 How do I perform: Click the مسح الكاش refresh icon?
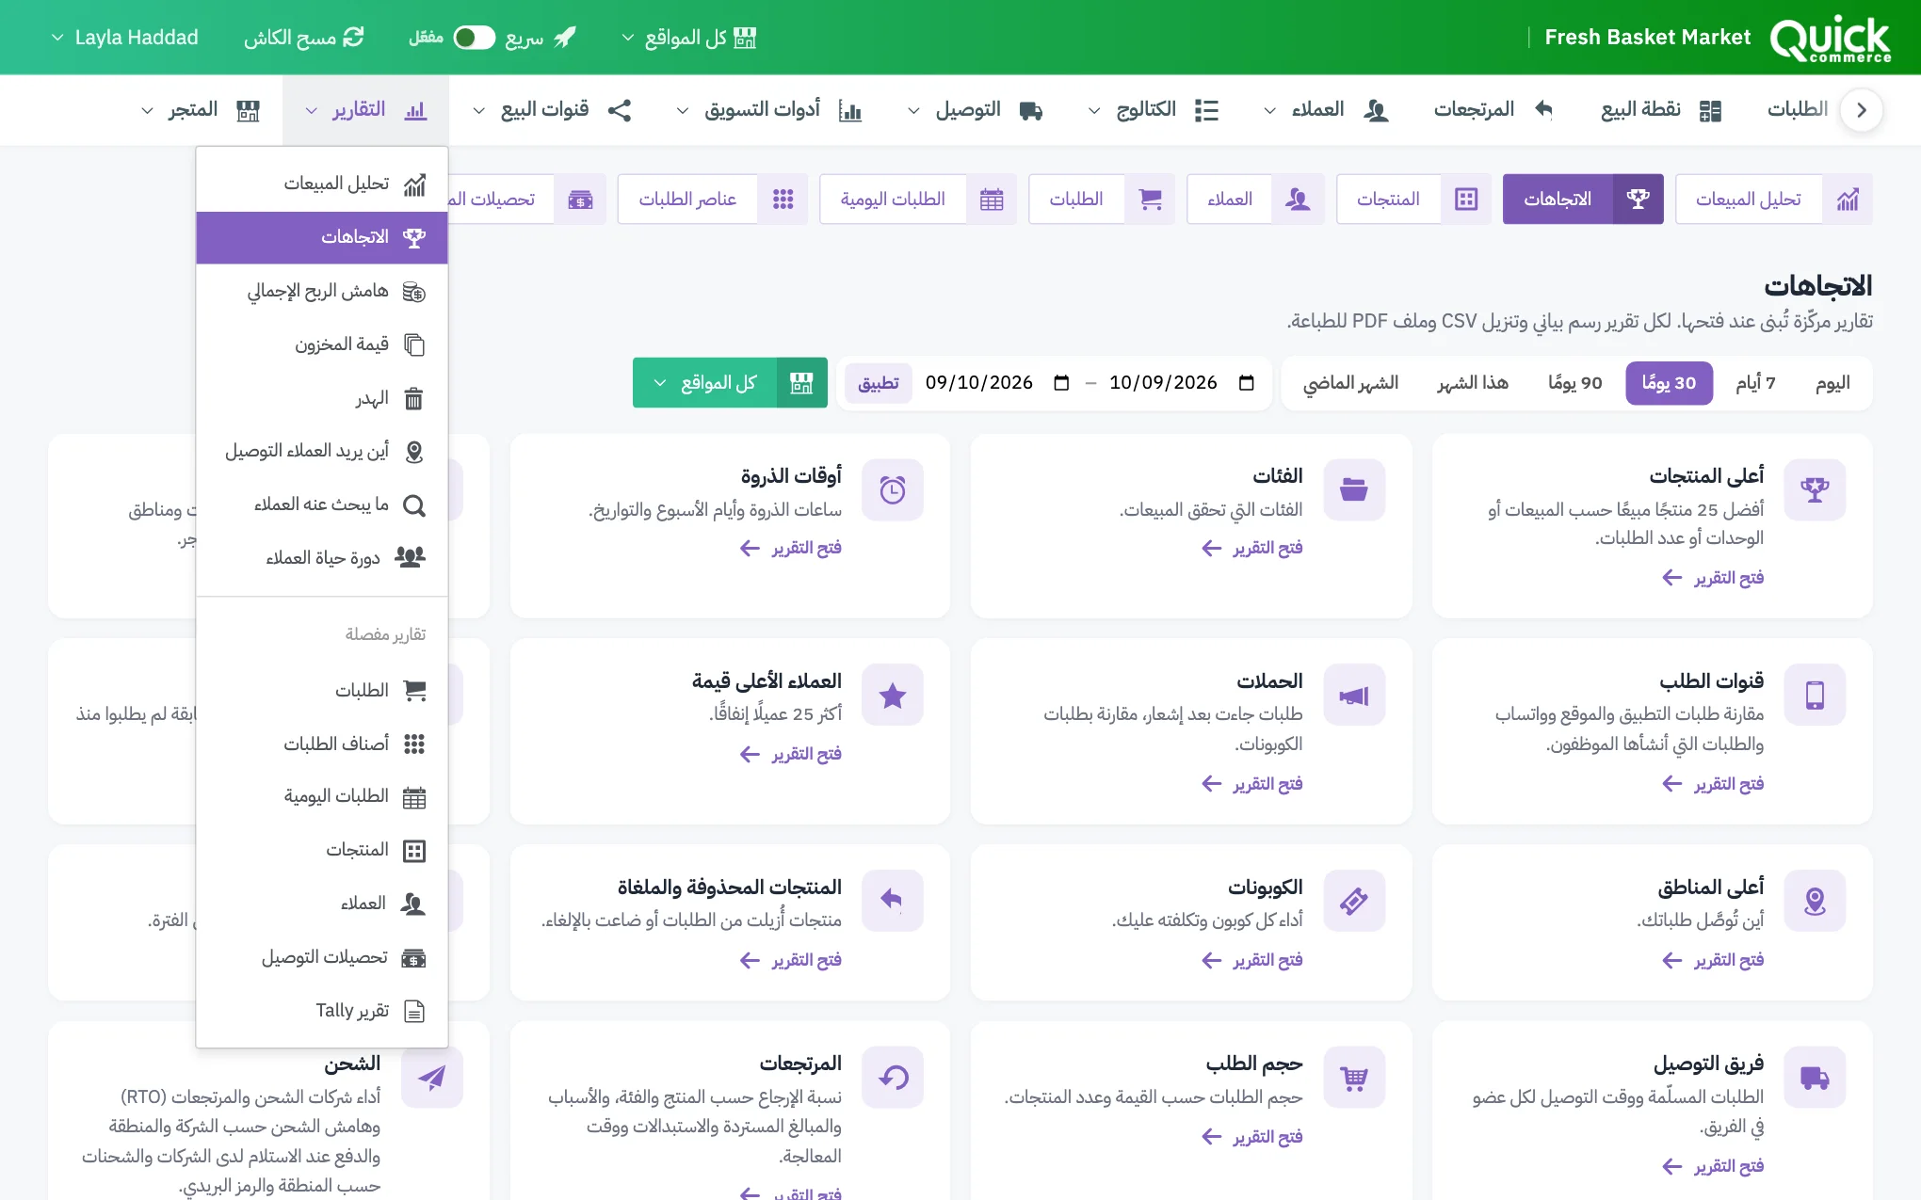click(x=354, y=38)
